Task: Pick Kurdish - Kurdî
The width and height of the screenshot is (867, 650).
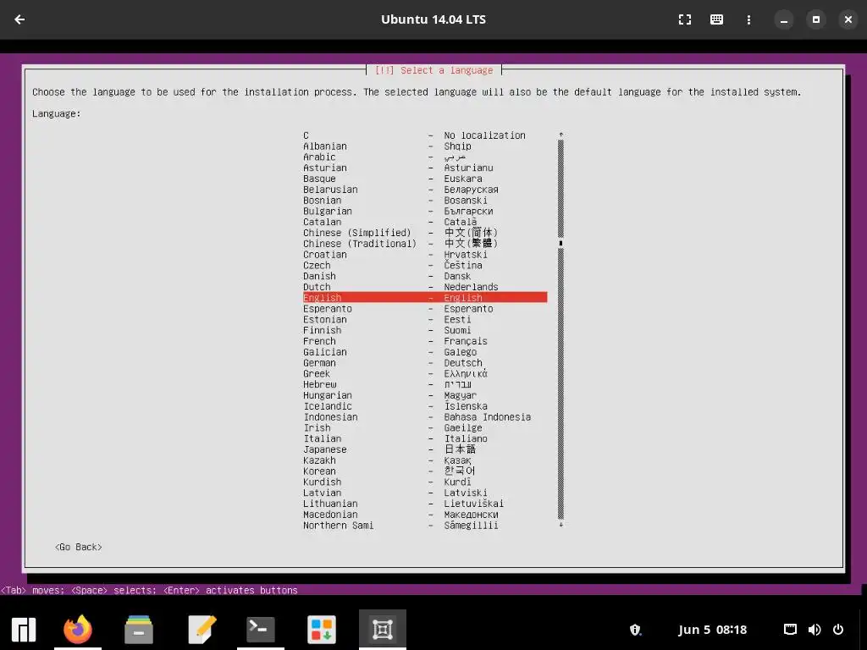Action: [425, 482]
